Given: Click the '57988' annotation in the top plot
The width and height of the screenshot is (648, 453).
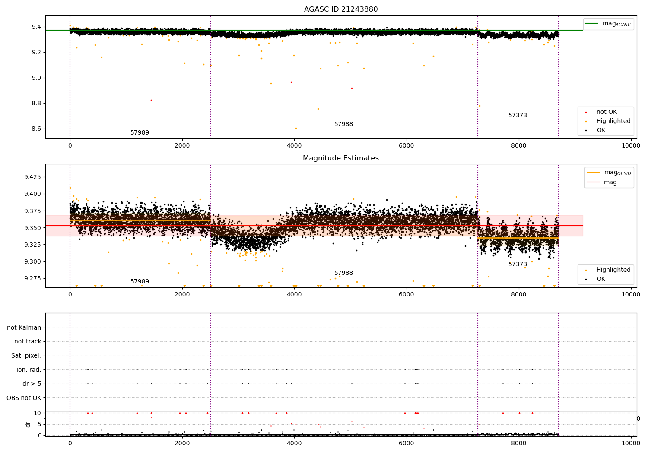Looking at the screenshot, I should [x=343, y=124].
